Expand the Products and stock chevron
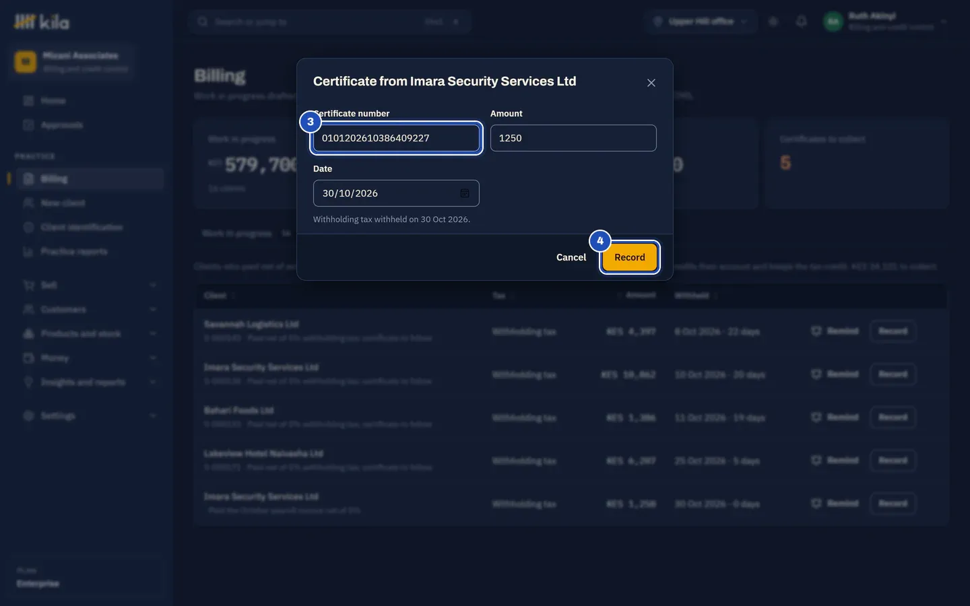This screenshot has height=606, width=970. click(153, 333)
